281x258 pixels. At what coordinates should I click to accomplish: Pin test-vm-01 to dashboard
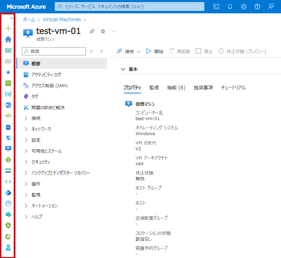92,31
